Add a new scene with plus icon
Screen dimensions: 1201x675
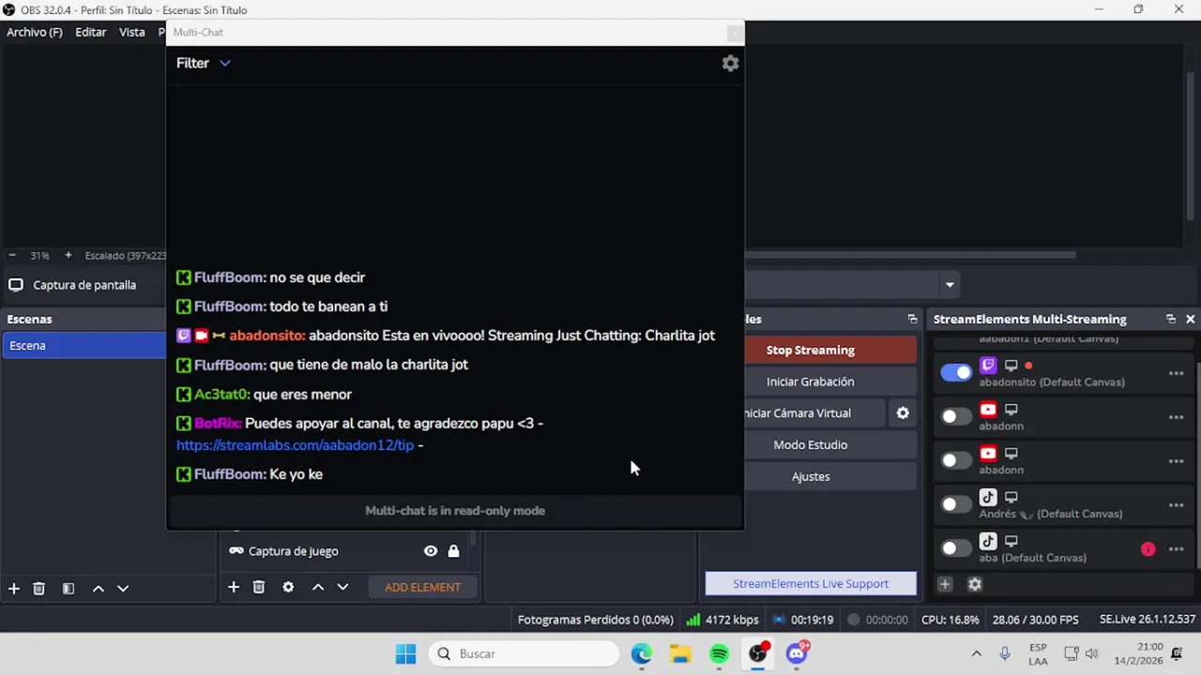[x=14, y=588]
